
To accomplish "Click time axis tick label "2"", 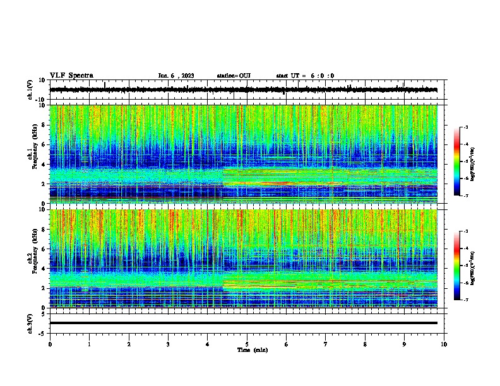I will pyautogui.click(x=129, y=344).
